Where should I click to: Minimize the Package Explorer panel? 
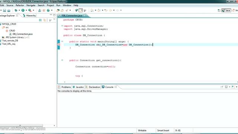click(x=51, y=15)
